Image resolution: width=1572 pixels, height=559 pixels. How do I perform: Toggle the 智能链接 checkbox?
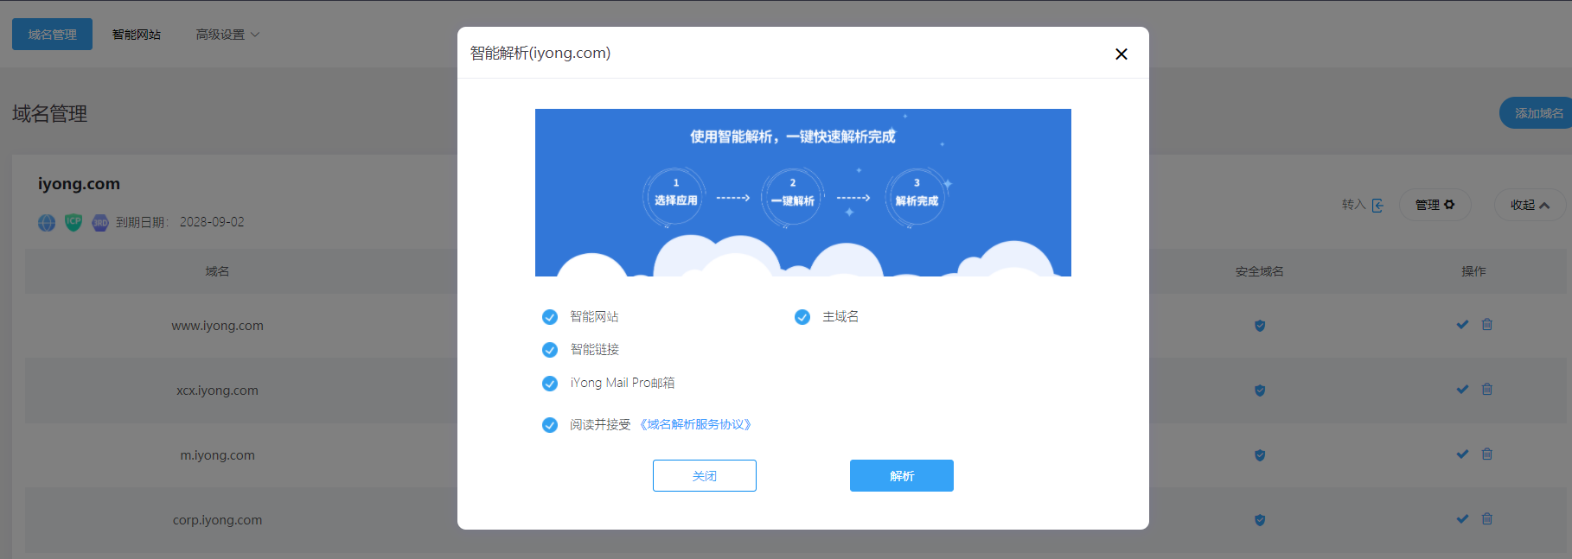550,350
